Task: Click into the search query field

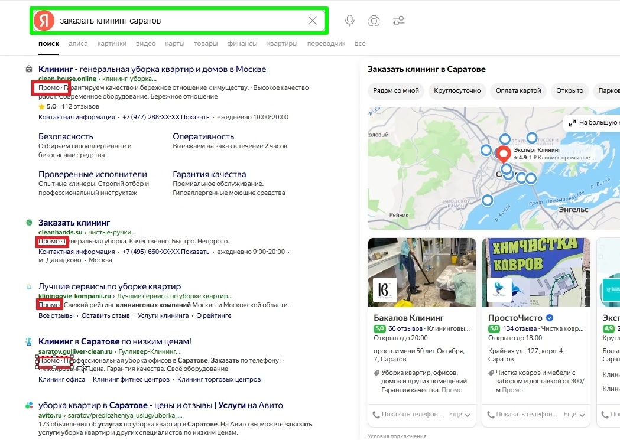Action: tap(178, 21)
